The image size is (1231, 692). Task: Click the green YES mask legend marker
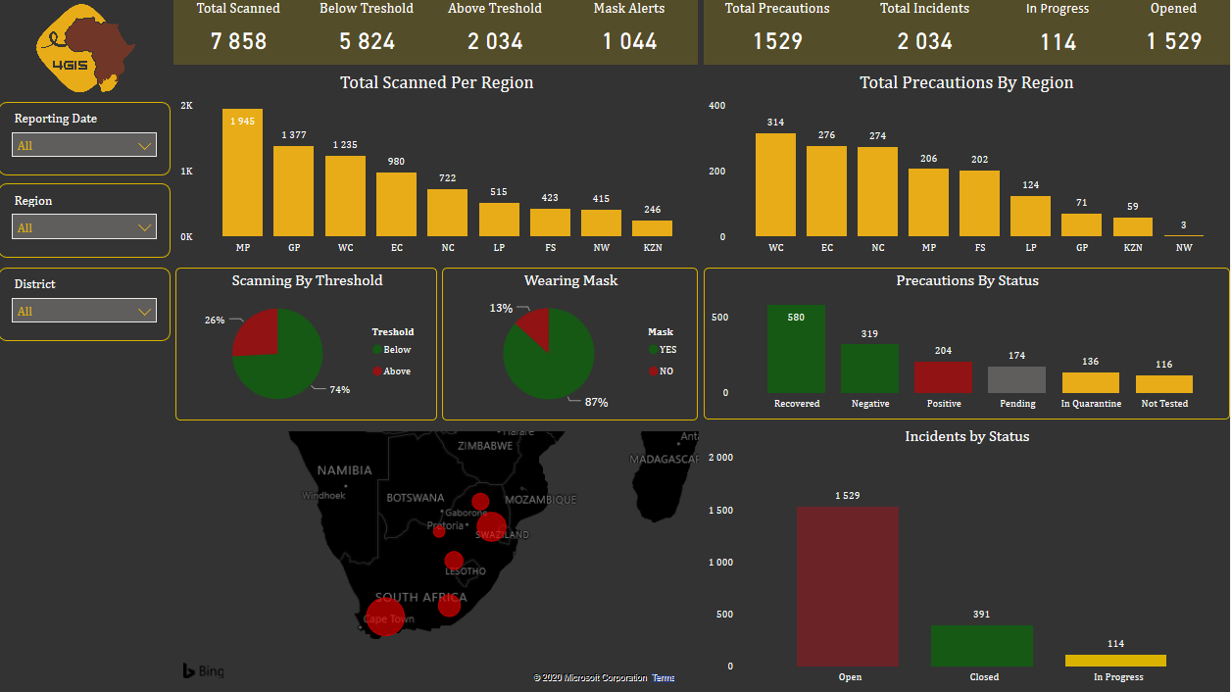click(x=653, y=350)
